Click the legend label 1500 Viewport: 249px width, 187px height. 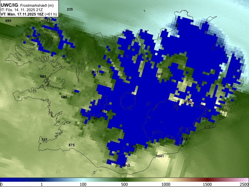click(x=207, y=184)
